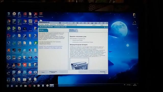Open Internet Explorer on the taskbar
This screenshot has width=163, height=92.
coord(21,86)
